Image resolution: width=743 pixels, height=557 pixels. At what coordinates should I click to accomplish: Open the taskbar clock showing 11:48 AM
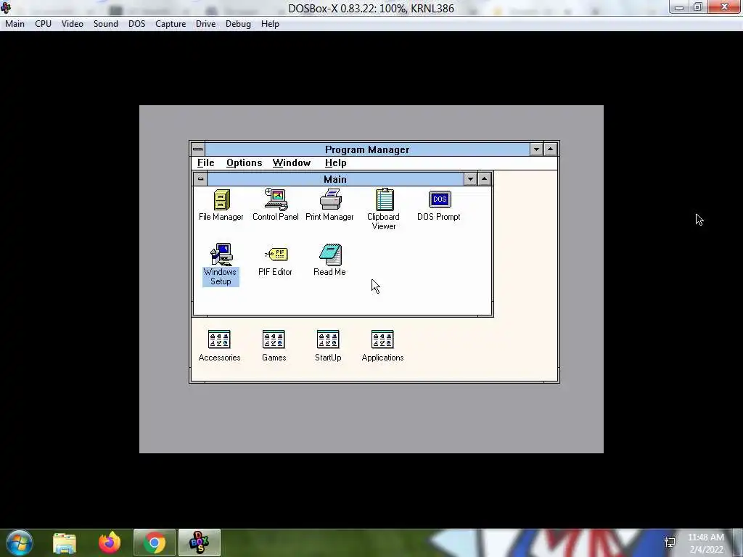coord(706,543)
